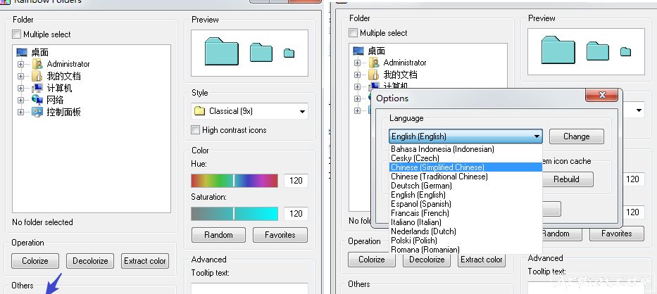Click Favorites in window behind Options dialog
Image resolution: width=657 pixels, height=294 pixels.
coord(616,234)
